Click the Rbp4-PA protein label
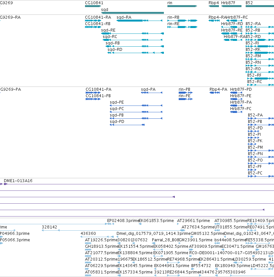This screenshot has height=277, width=274. (x=218, y=89)
